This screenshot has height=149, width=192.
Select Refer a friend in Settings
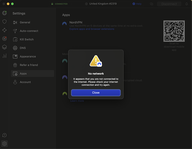[x=32, y=65]
